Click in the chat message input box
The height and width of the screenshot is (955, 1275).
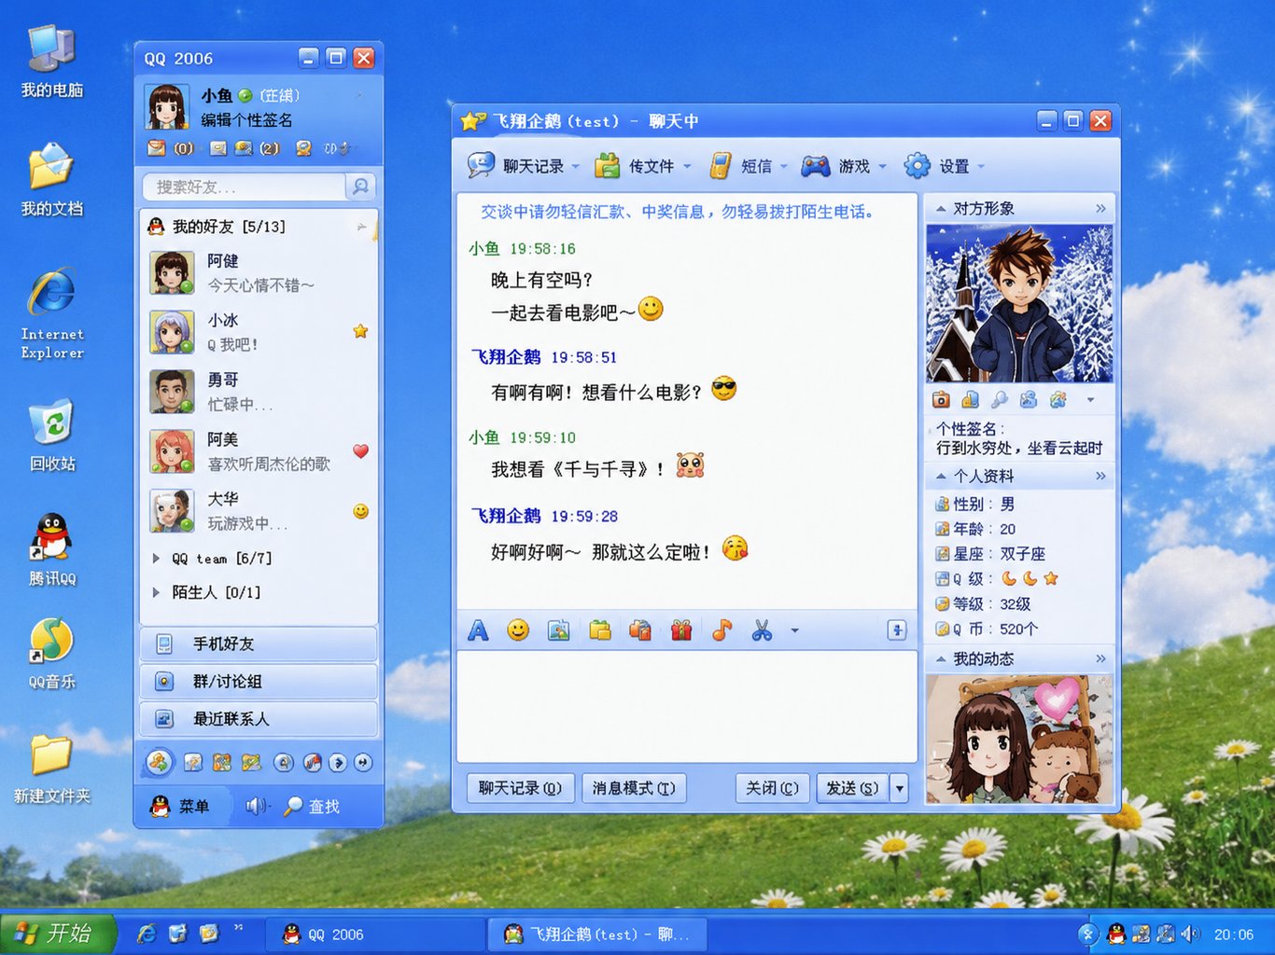pyautogui.click(x=687, y=706)
